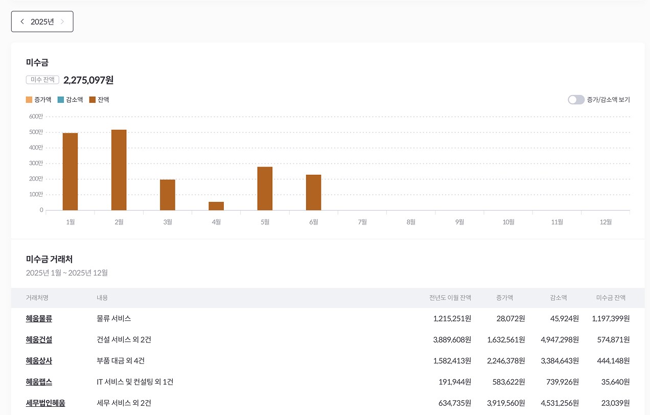Toggle 증가/감소액 보기 switch
This screenshot has height=415, width=650.
click(576, 100)
